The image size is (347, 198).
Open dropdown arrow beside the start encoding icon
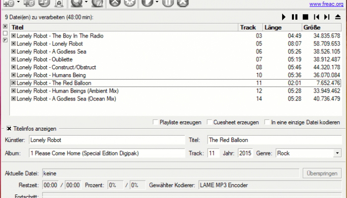157,2
